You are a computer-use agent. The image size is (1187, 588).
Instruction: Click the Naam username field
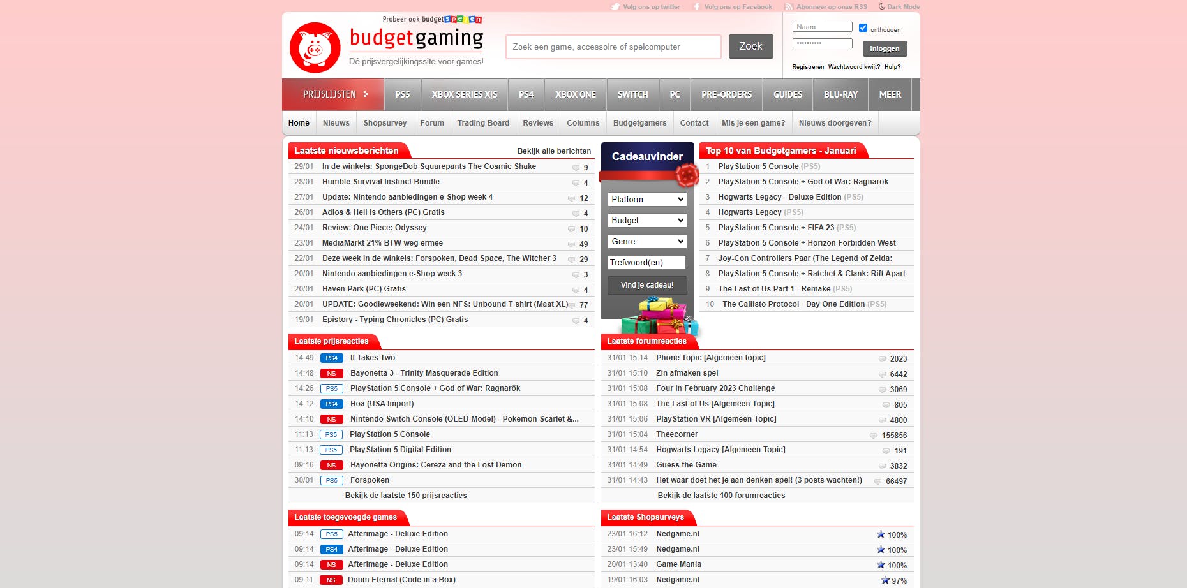pyautogui.click(x=822, y=27)
